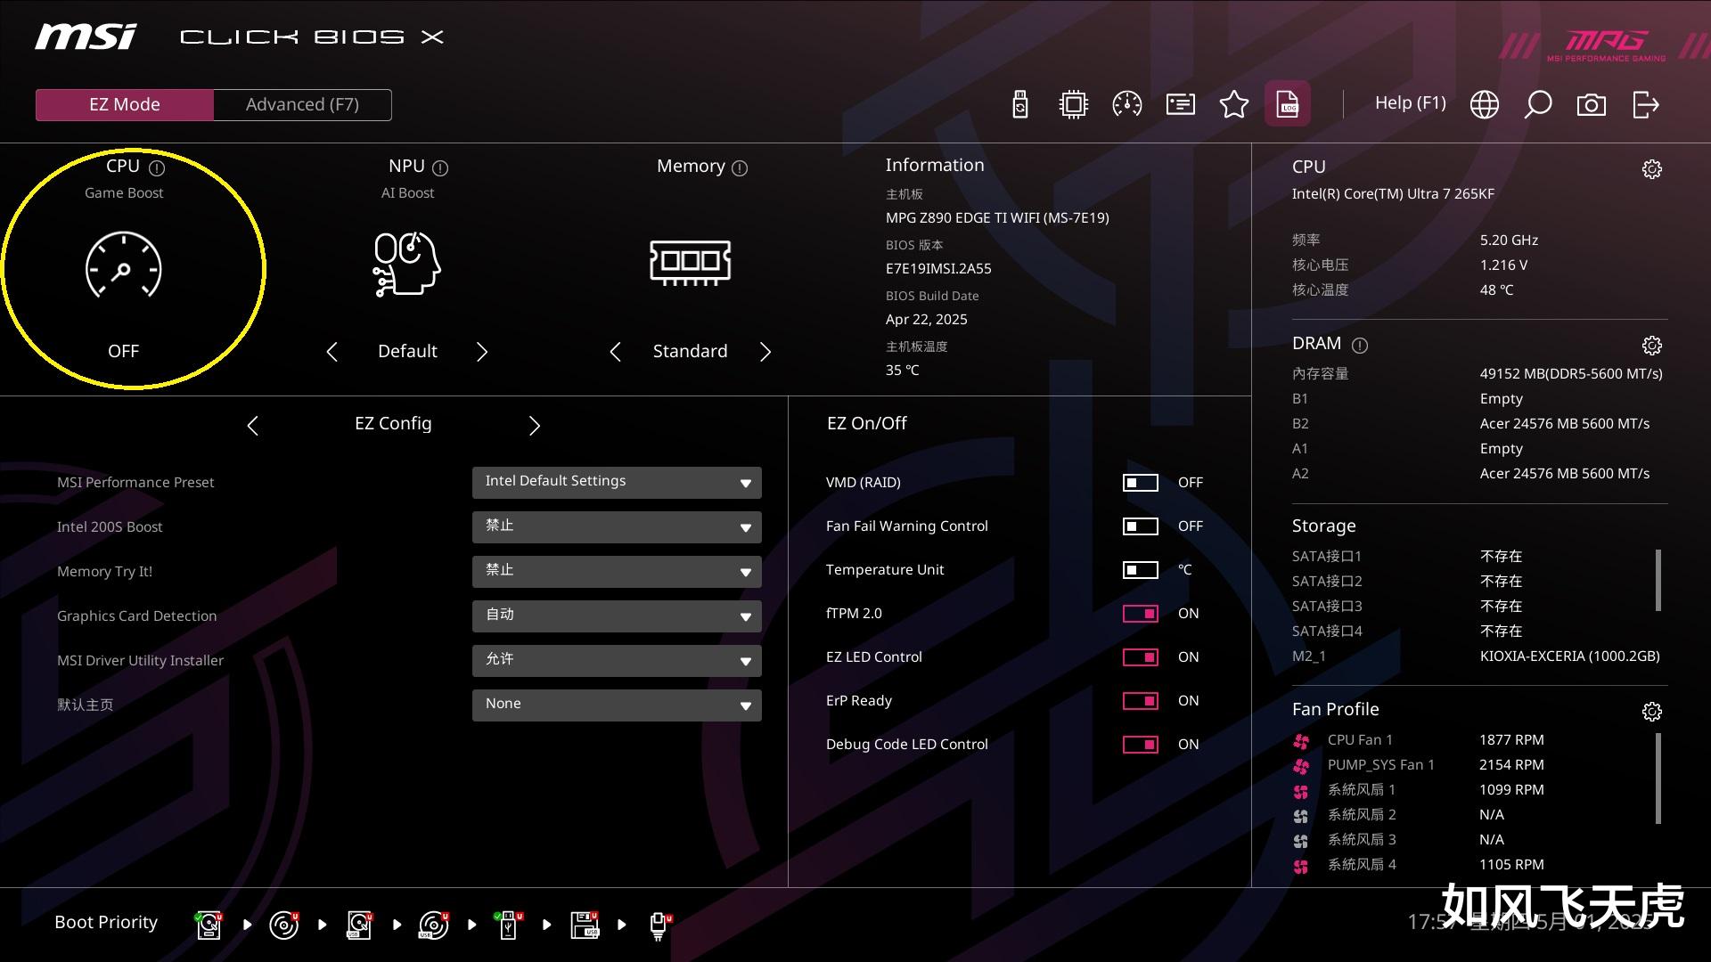Open the Favorites star icon
The width and height of the screenshot is (1711, 962).
pos(1234,104)
